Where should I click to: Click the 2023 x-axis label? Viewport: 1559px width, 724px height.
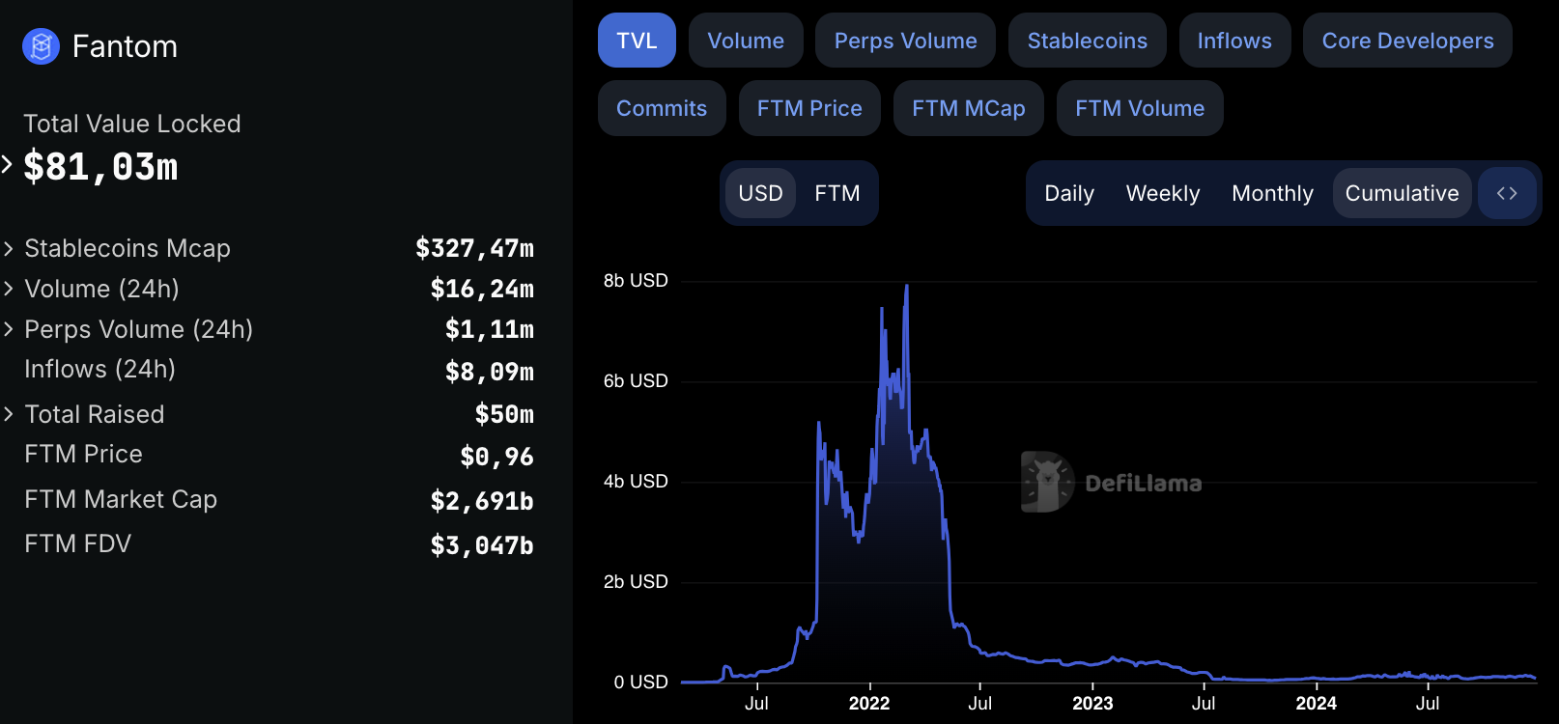1092,704
